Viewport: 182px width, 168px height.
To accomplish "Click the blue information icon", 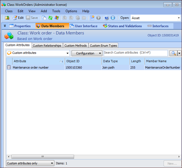I will coord(113,18).
